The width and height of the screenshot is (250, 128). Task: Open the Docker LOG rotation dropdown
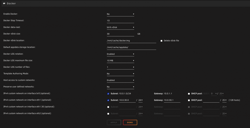(x=120, y=54)
